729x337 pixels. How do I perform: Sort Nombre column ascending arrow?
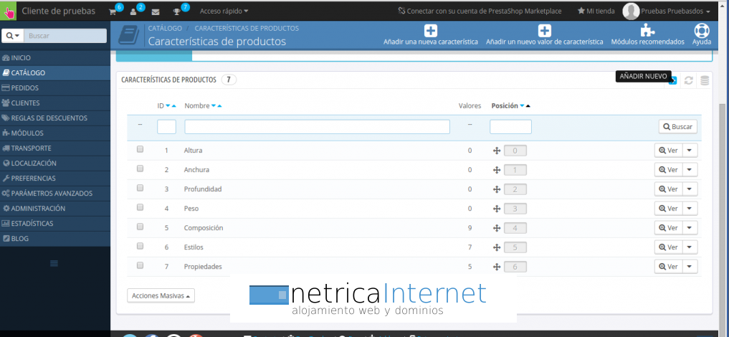(x=219, y=106)
